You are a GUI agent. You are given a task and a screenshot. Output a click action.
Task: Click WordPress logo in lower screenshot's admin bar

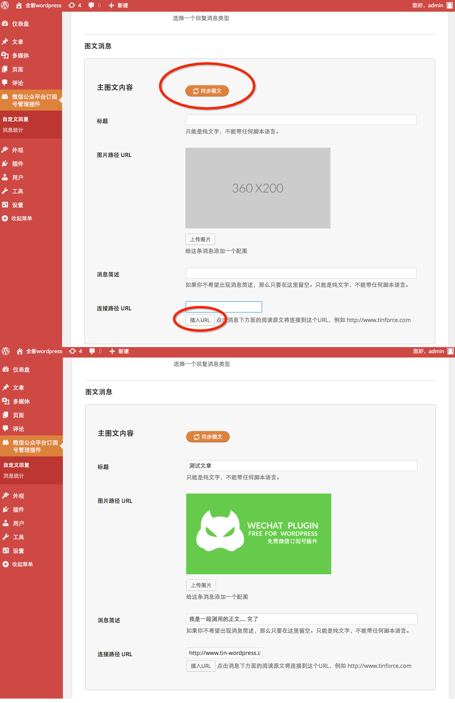(6, 351)
